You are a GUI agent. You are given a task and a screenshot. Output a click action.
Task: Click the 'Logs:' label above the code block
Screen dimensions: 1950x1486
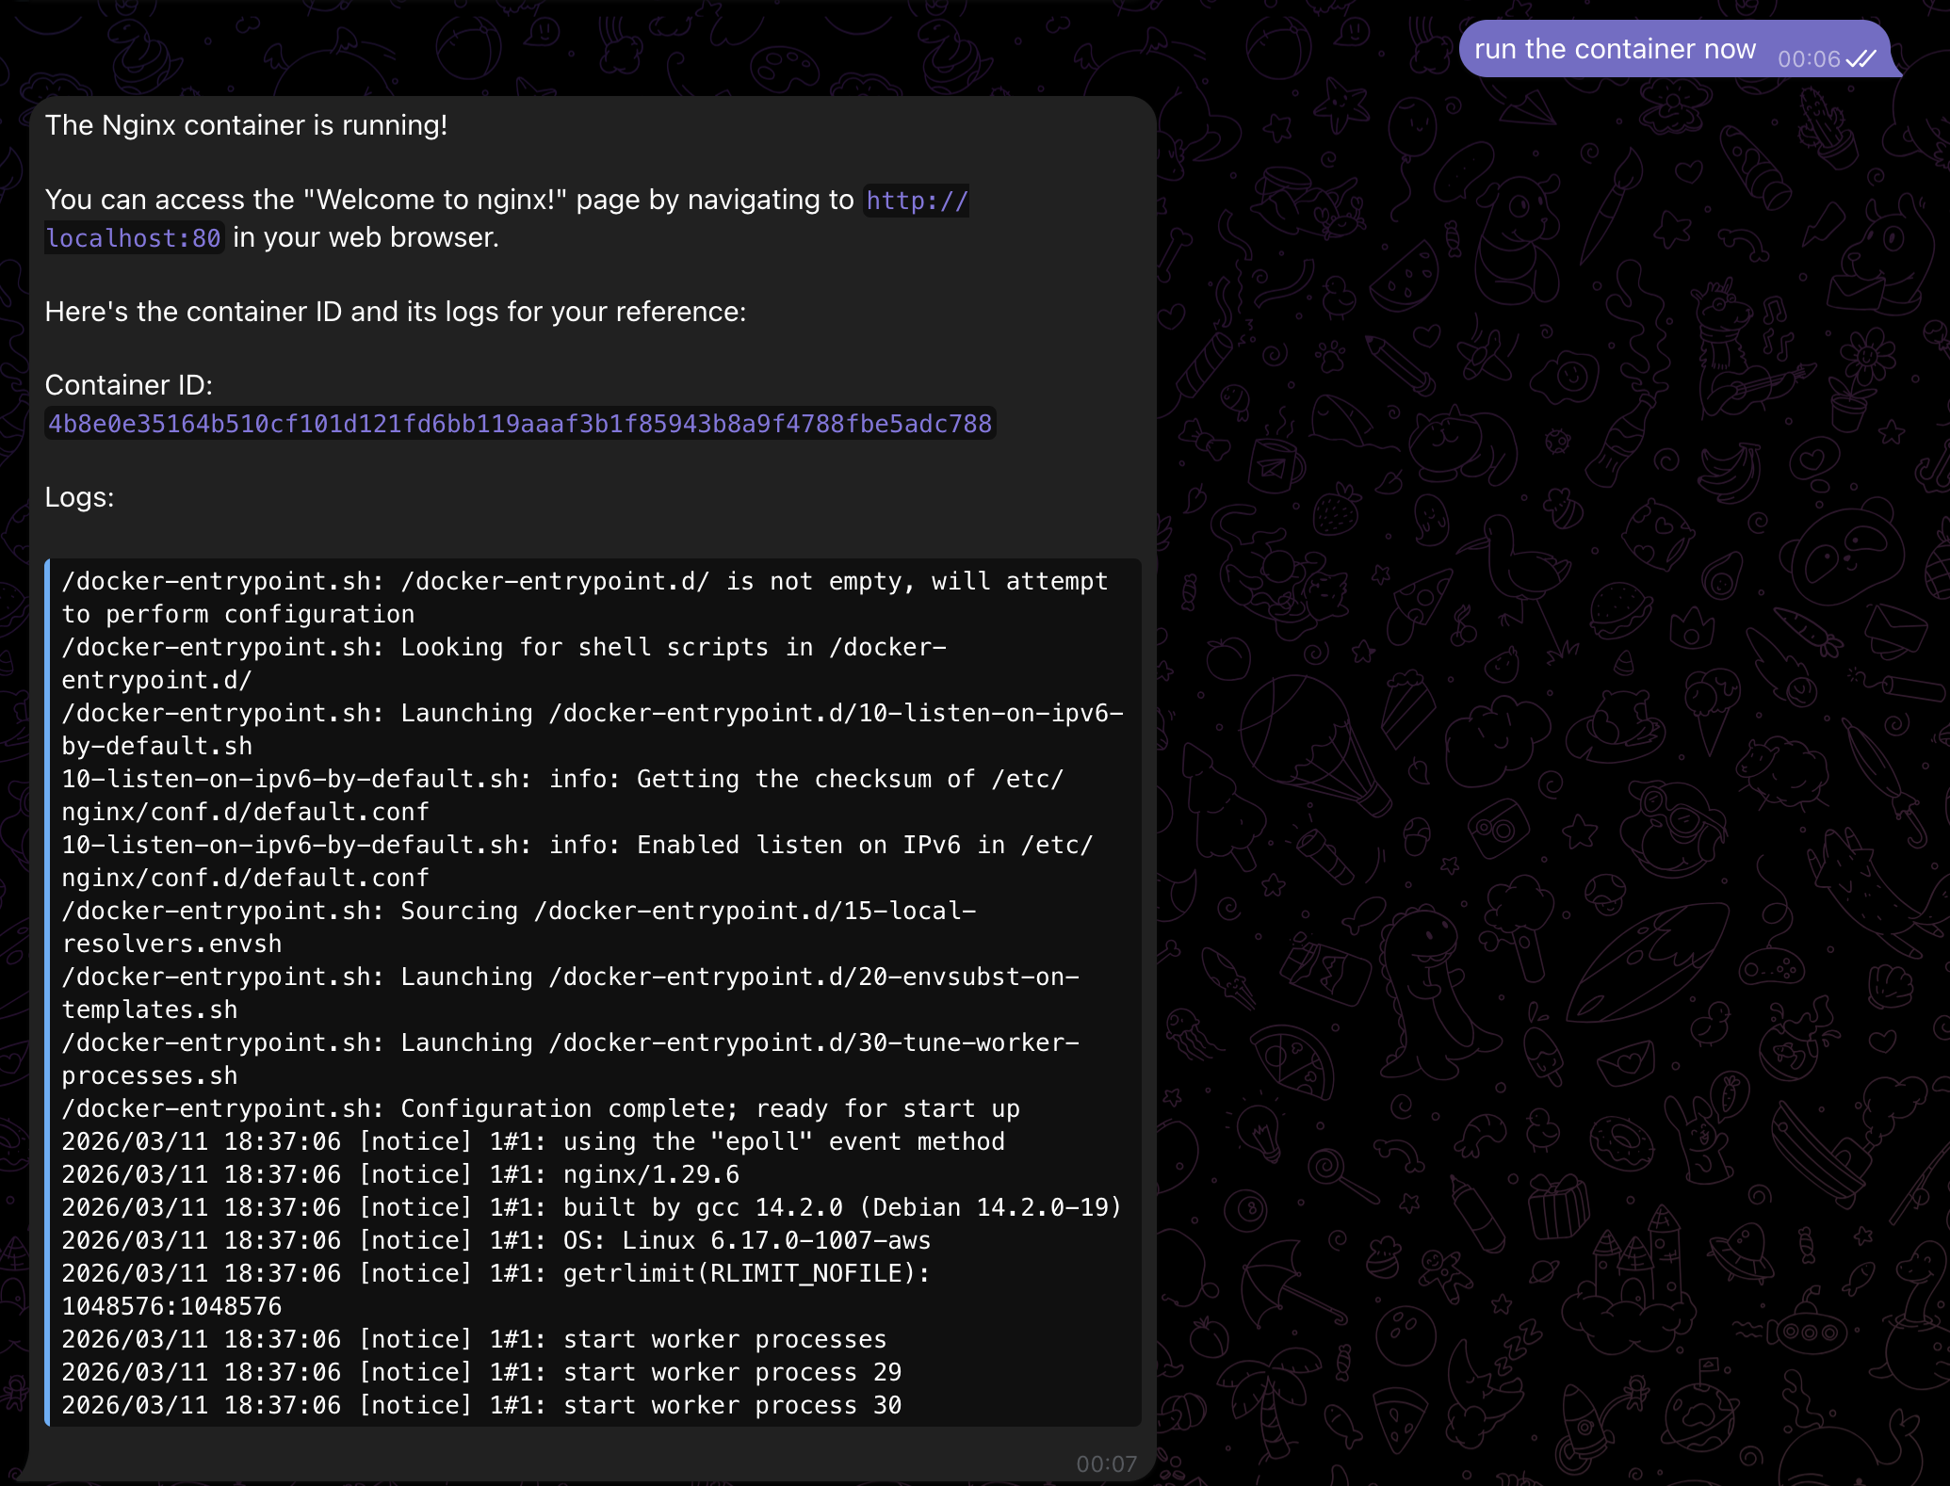(79, 497)
